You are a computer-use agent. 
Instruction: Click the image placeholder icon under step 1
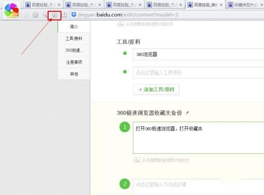[137, 160]
